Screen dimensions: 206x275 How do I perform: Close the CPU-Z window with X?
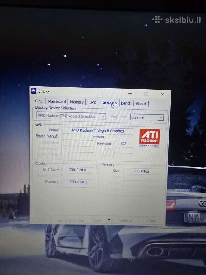pyautogui.click(x=163, y=94)
